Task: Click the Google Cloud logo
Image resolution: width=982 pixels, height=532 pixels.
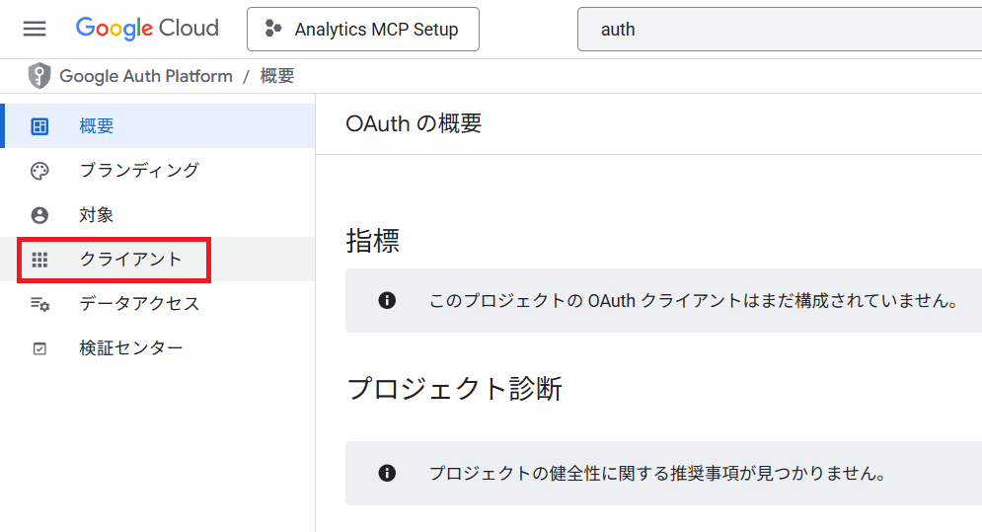Action: point(147,29)
